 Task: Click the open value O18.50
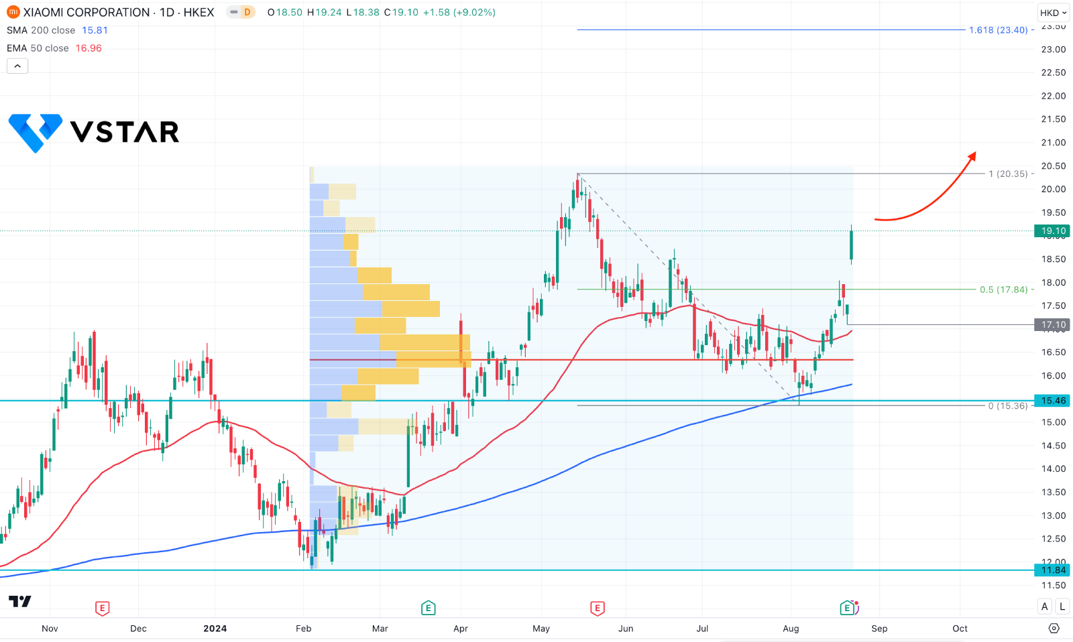click(x=285, y=12)
